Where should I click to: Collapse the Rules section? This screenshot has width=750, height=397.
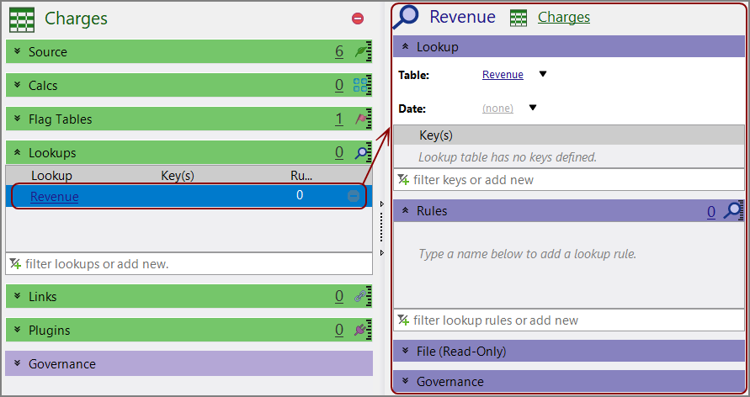(406, 210)
